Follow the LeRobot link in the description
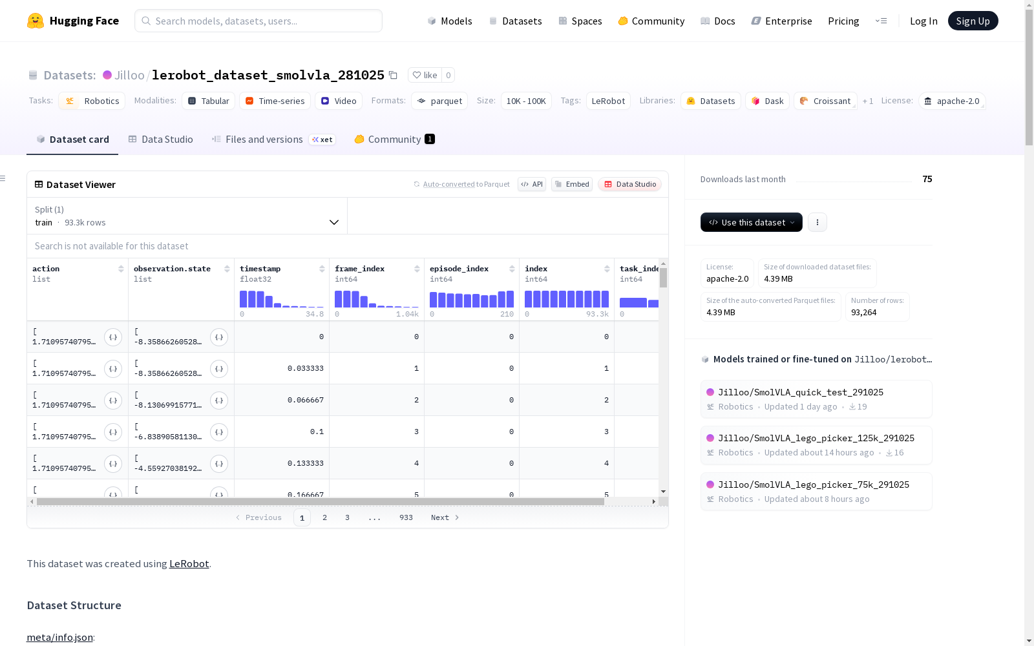Image resolution: width=1034 pixels, height=646 pixels. (189, 563)
